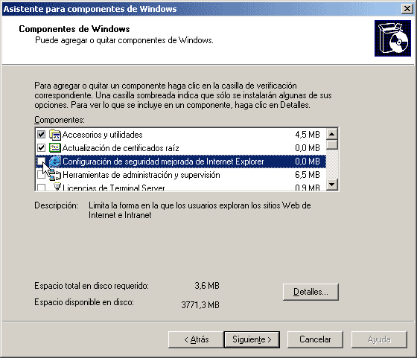
Task: Click the component list scroll down arrow
Action: click(331, 184)
